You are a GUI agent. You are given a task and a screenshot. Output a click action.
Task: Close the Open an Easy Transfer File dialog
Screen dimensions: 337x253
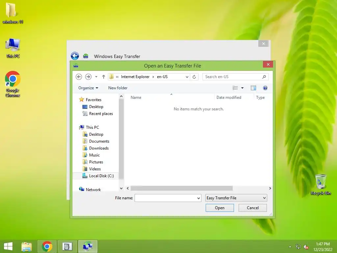click(268, 64)
